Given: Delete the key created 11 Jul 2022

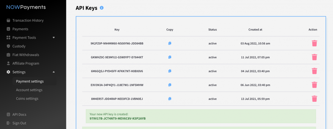Looking at the screenshot, I should point(314,57).
